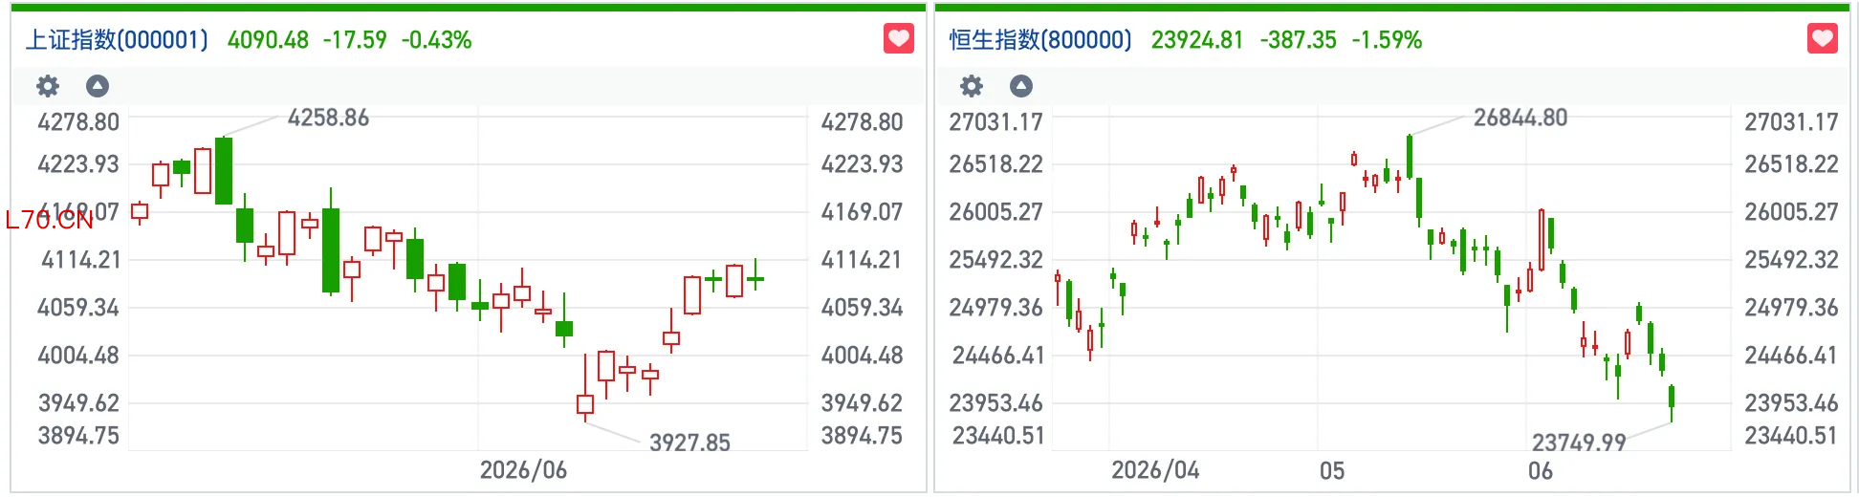Open the 恒生指数(800000) title link
The image size is (1859, 497).
pyautogui.click(x=1040, y=40)
